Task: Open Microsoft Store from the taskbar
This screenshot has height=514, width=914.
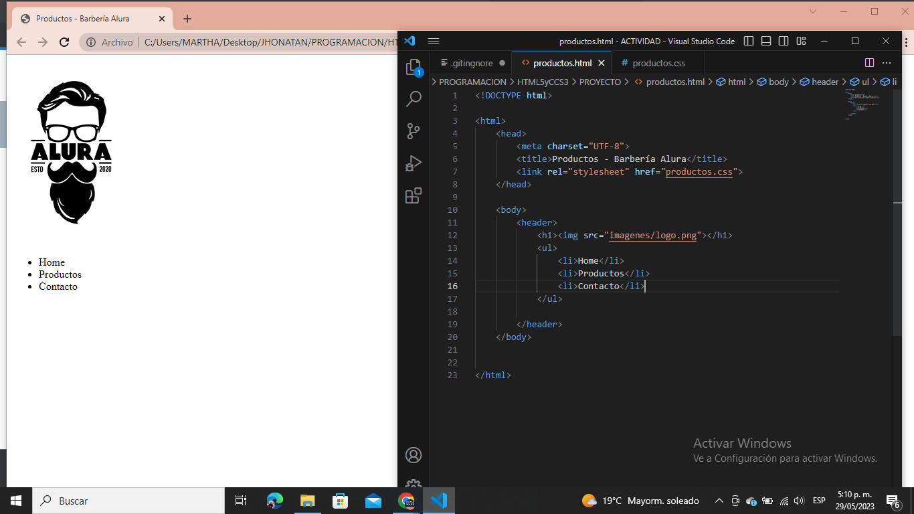Action: click(340, 501)
